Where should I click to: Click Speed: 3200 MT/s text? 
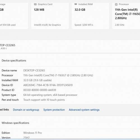(84, 25)
